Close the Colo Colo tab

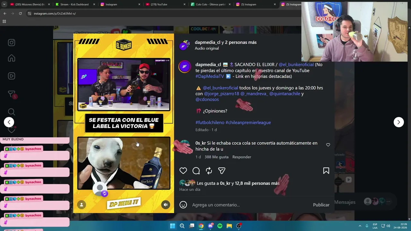click(x=230, y=4)
